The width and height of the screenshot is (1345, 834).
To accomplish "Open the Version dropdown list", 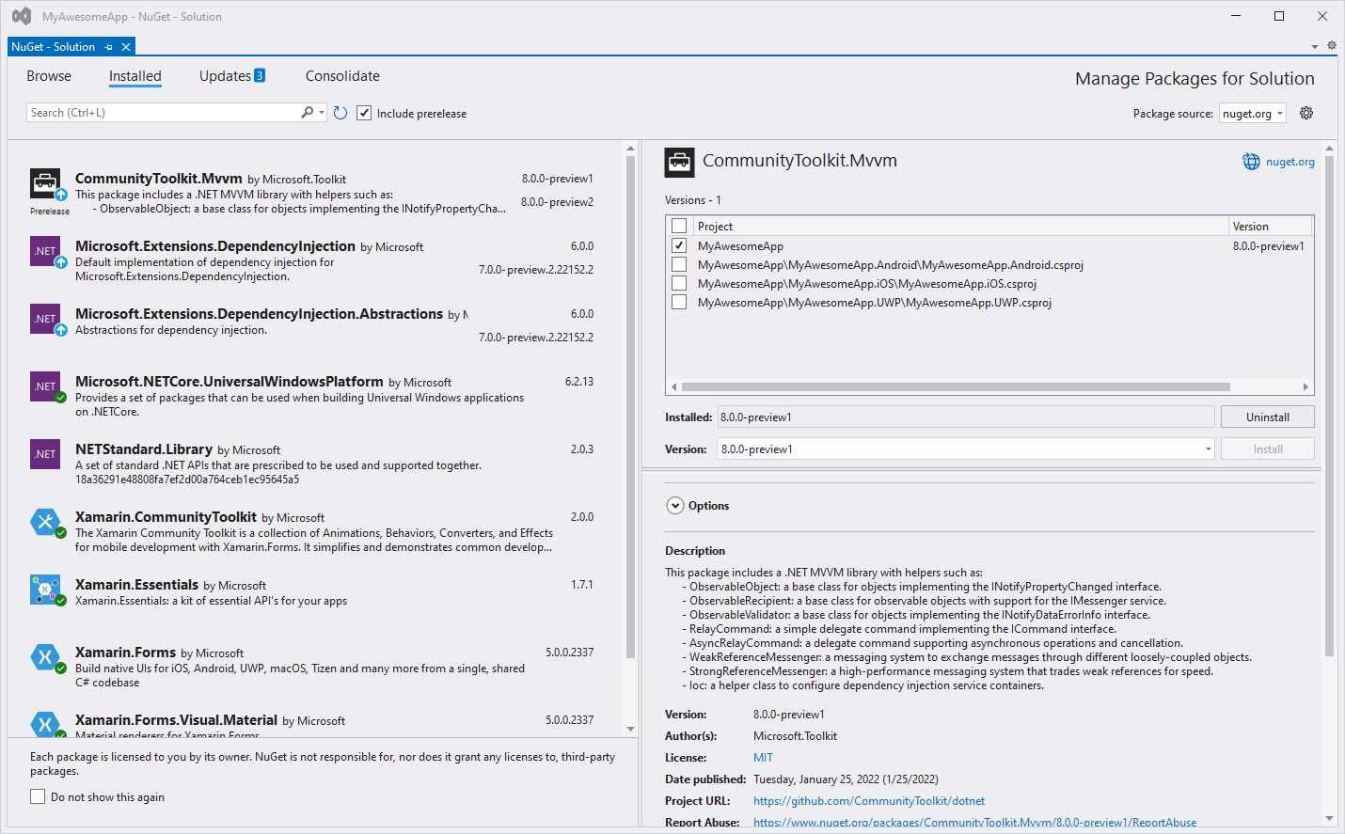I will click(1208, 449).
